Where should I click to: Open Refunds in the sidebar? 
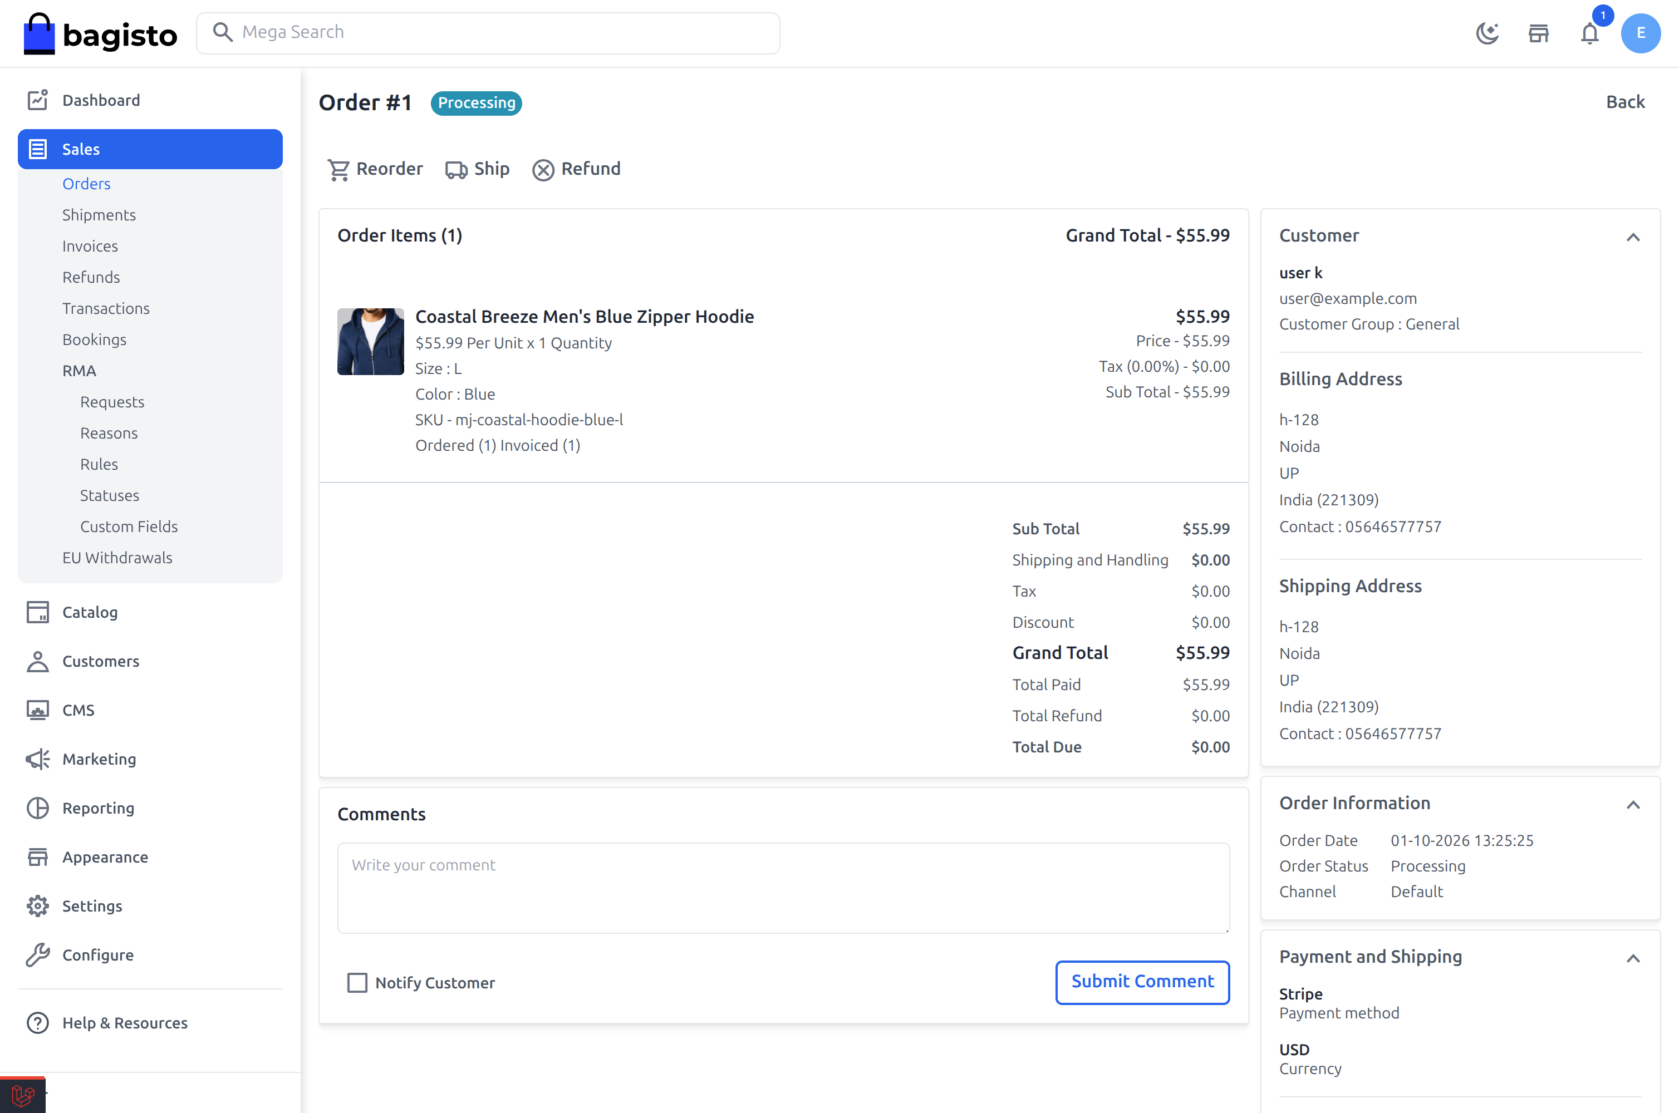(91, 278)
